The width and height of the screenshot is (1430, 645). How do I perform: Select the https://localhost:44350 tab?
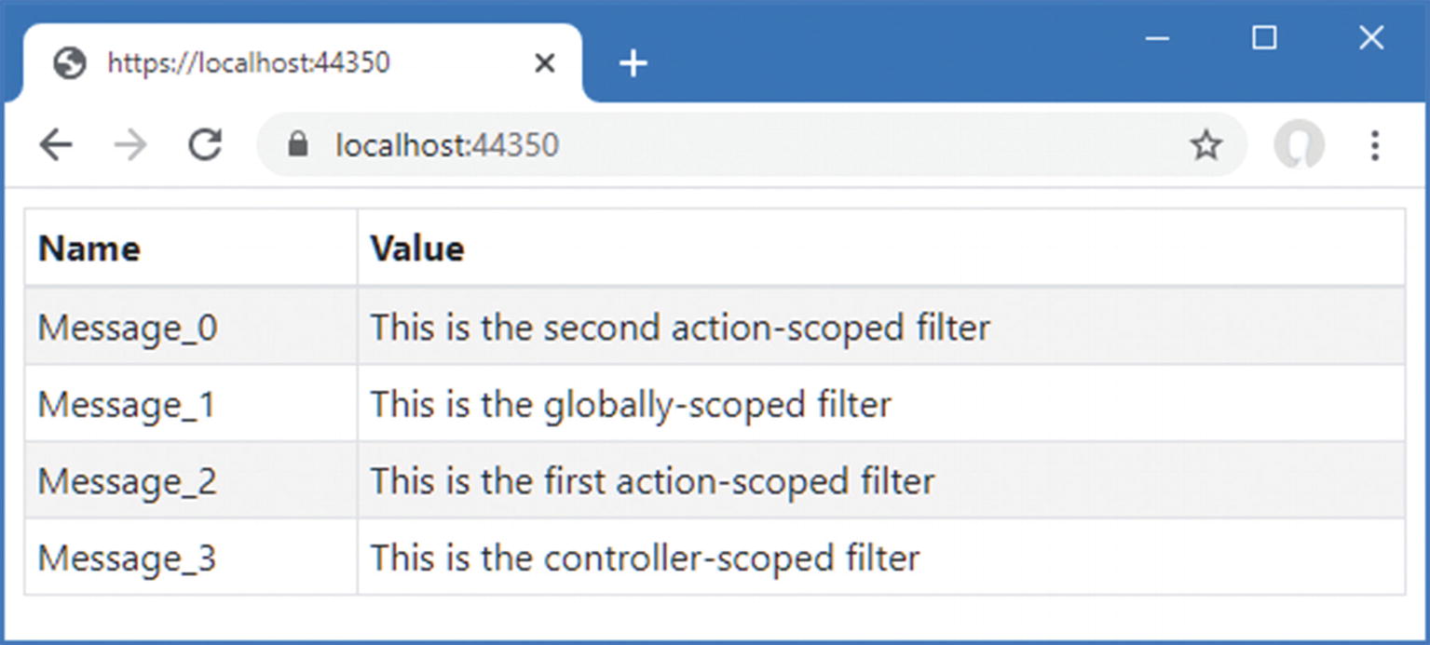(279, 63)
